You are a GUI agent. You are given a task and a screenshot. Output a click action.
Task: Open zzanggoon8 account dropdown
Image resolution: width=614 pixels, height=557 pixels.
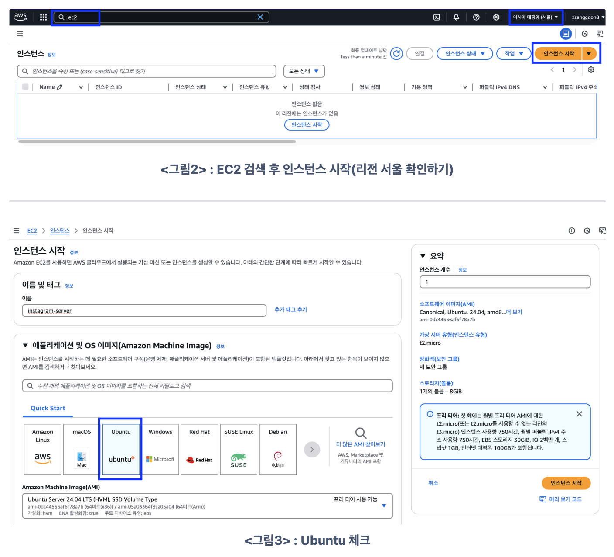point(588,17)
